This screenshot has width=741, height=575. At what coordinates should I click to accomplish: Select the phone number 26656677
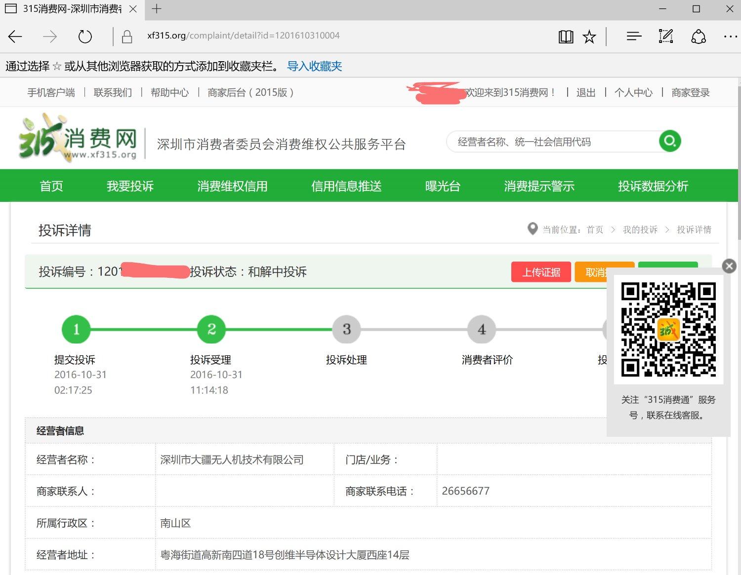(465, 491)
